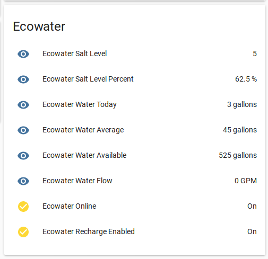Click the 0 GPM value

click(246, 181)
